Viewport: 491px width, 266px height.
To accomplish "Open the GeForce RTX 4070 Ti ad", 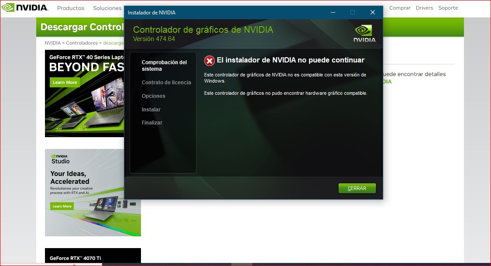I will (x=93, y=256).
